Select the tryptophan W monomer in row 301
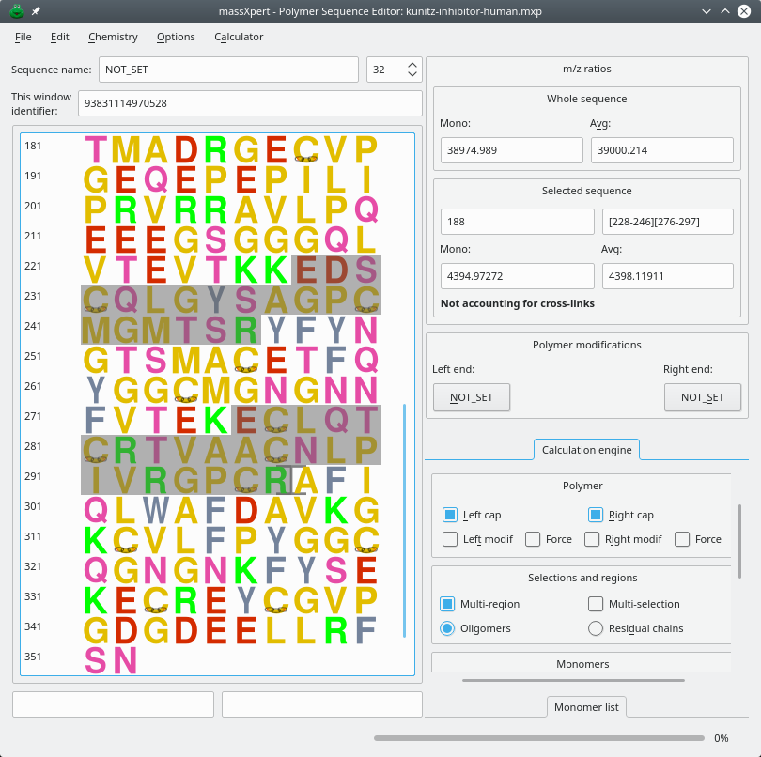761x757 pixels. point(156,510)
